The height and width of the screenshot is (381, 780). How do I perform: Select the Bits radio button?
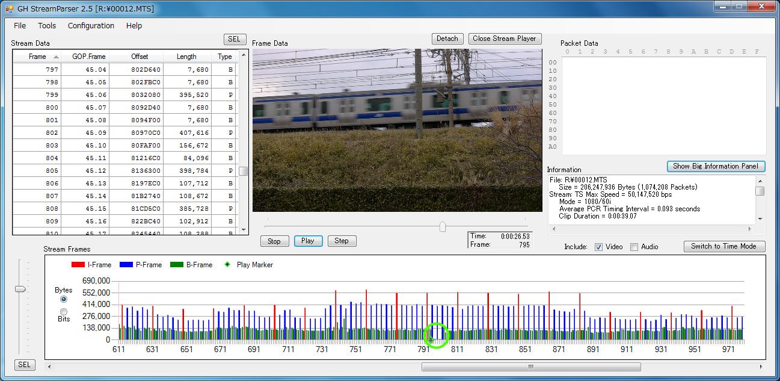tap(64, 311)
